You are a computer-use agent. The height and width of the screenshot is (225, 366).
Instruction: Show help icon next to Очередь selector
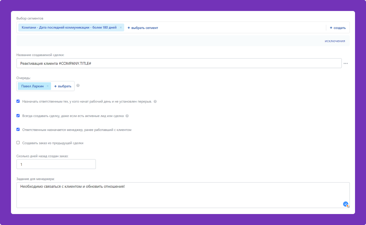78,85
